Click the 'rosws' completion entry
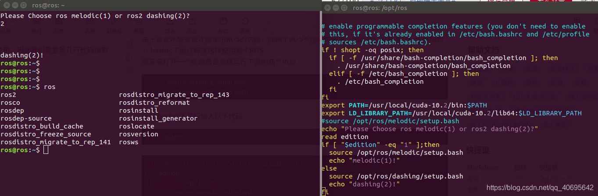This screenshot has height=196, width=598. (129, 142)
